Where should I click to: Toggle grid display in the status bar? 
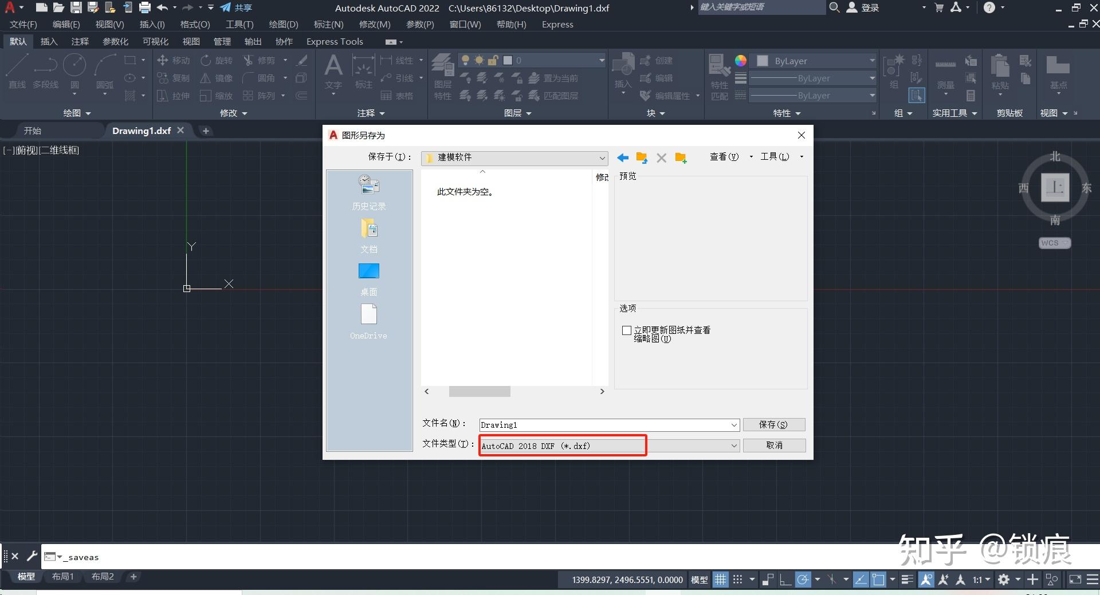720,579
